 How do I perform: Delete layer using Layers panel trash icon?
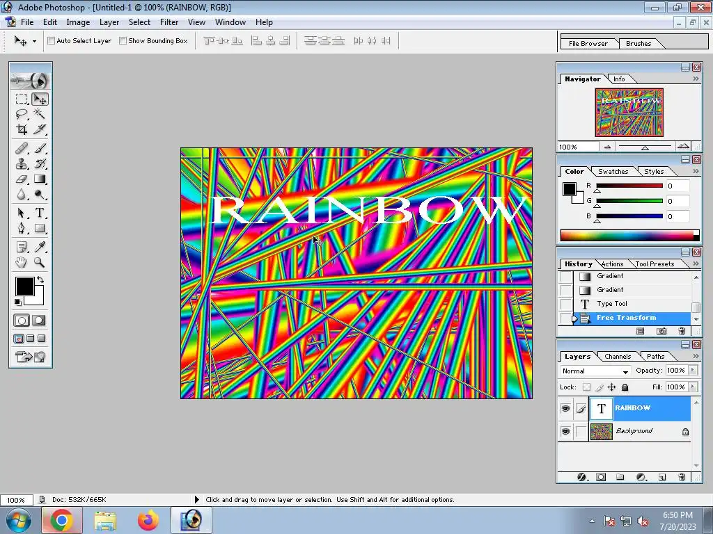click(681, 477)
